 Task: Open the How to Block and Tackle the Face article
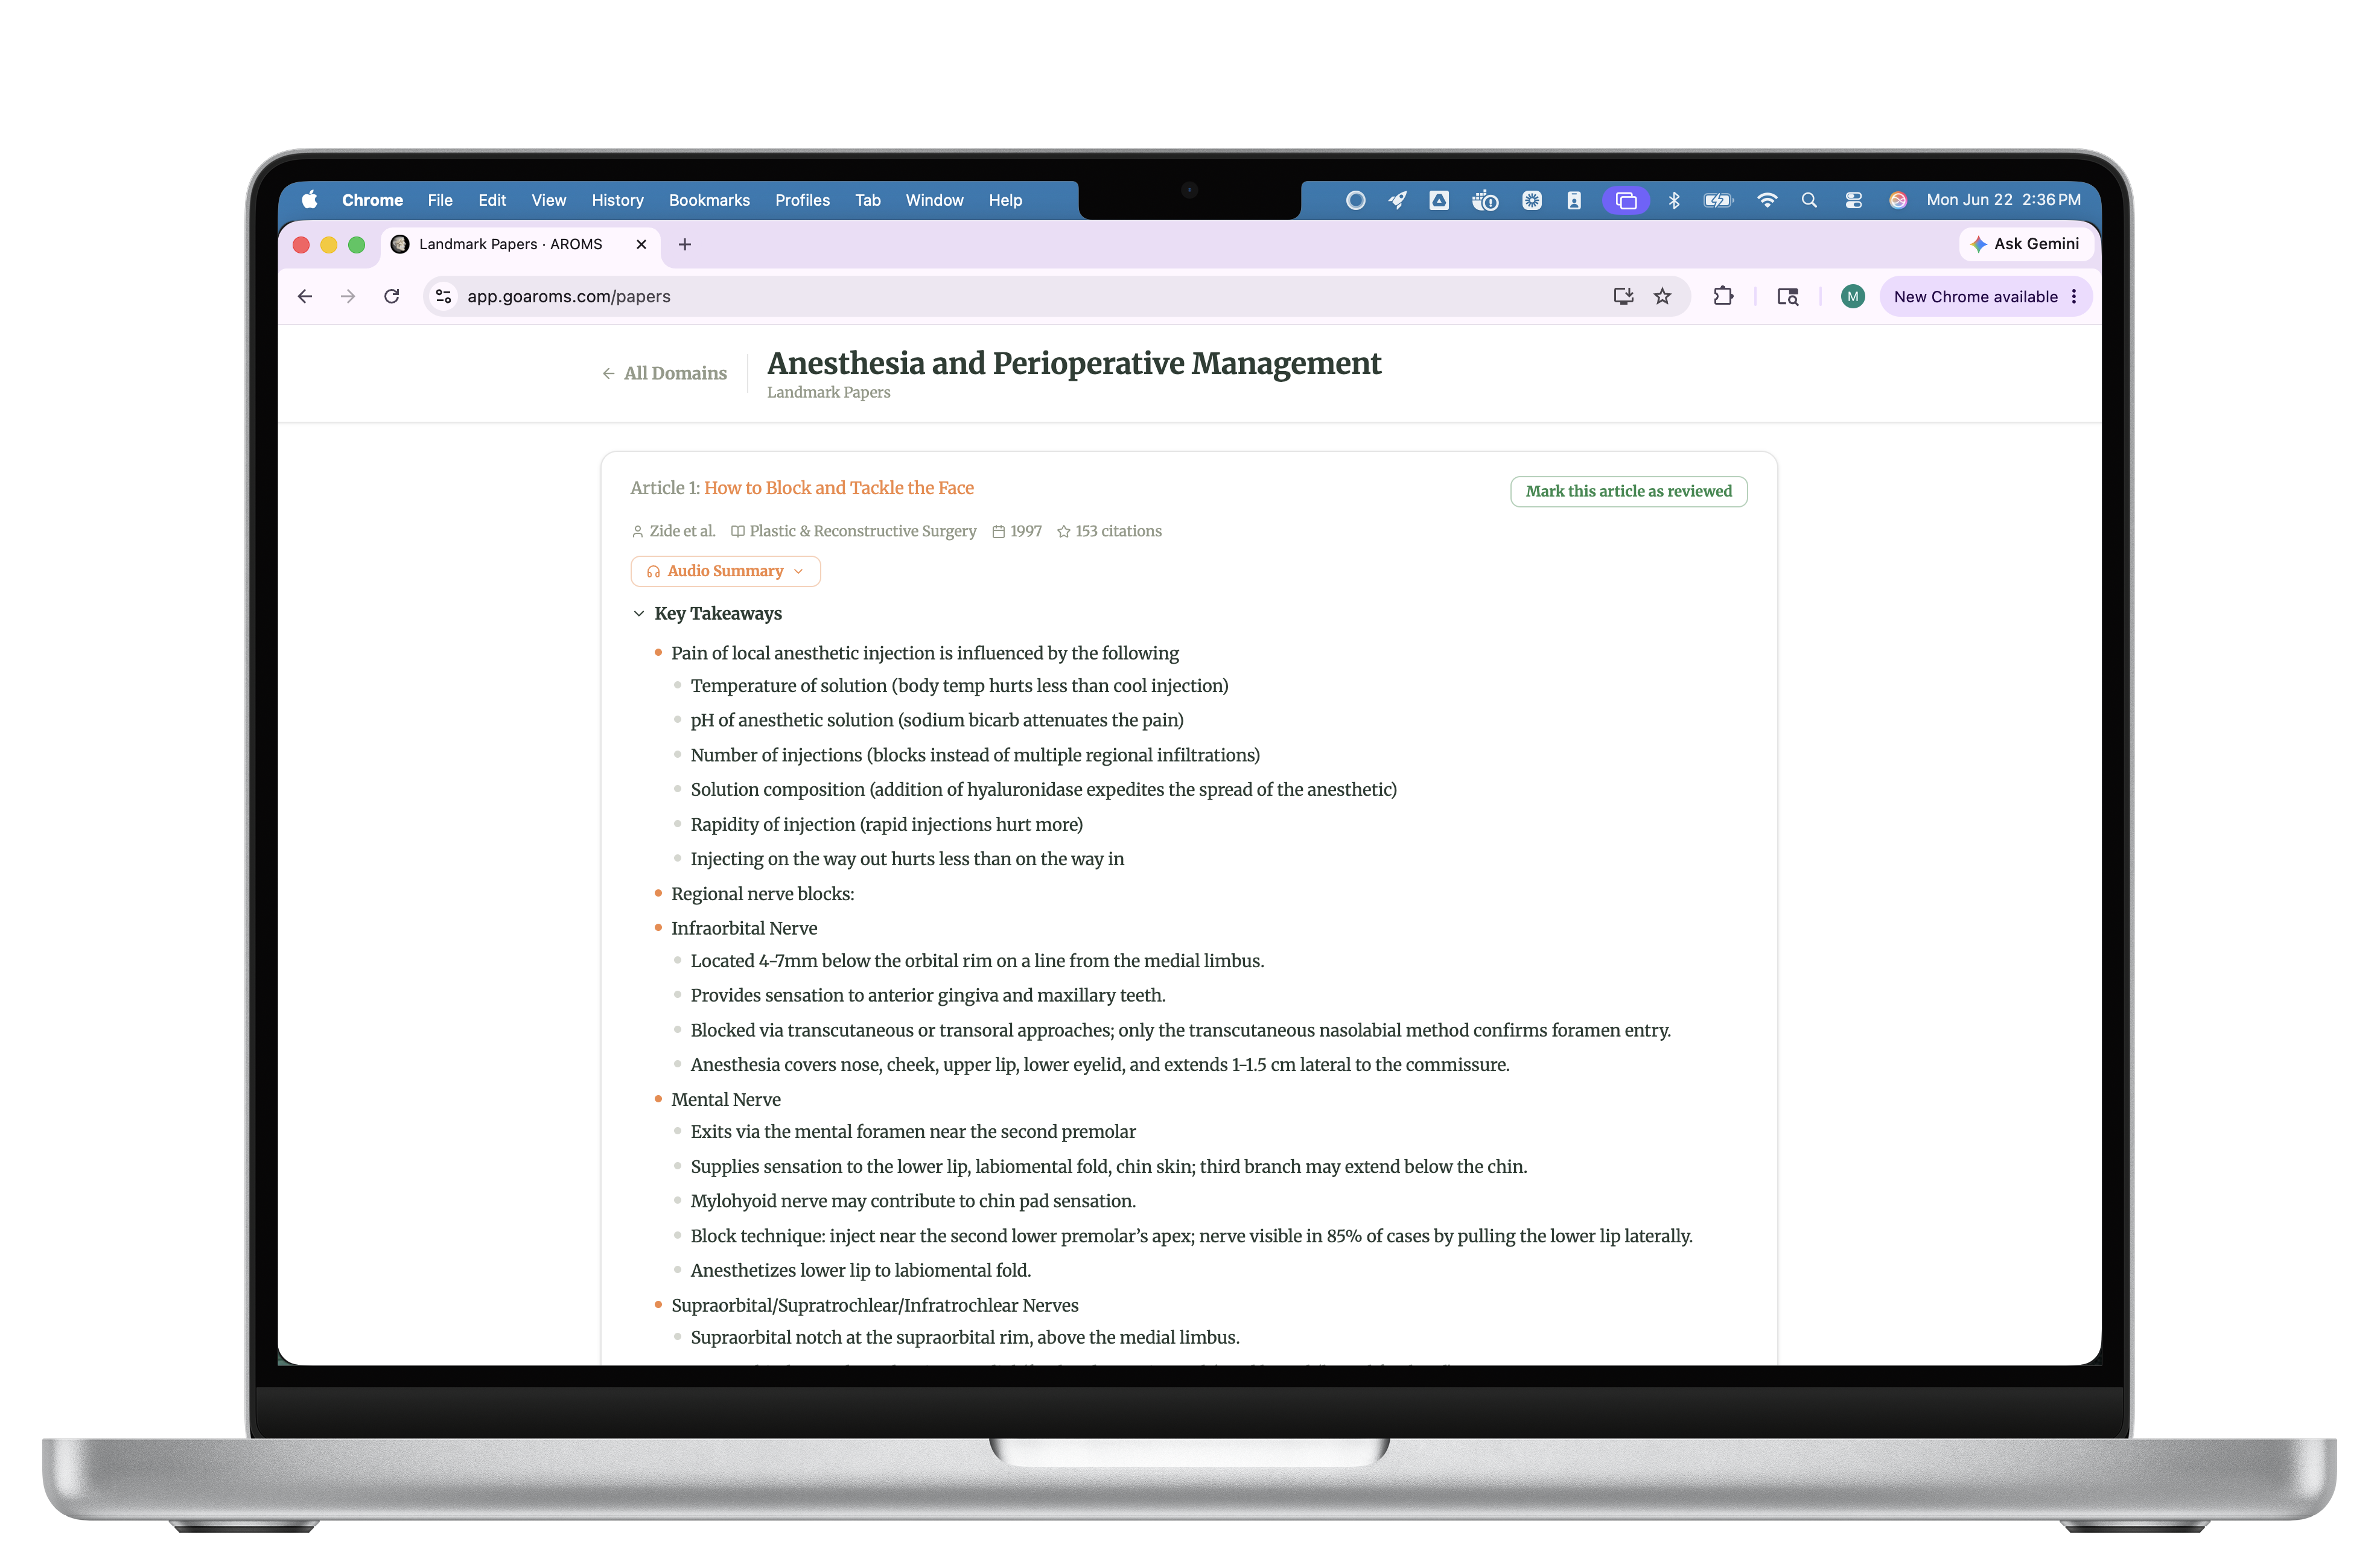click(x=838, y=488)
